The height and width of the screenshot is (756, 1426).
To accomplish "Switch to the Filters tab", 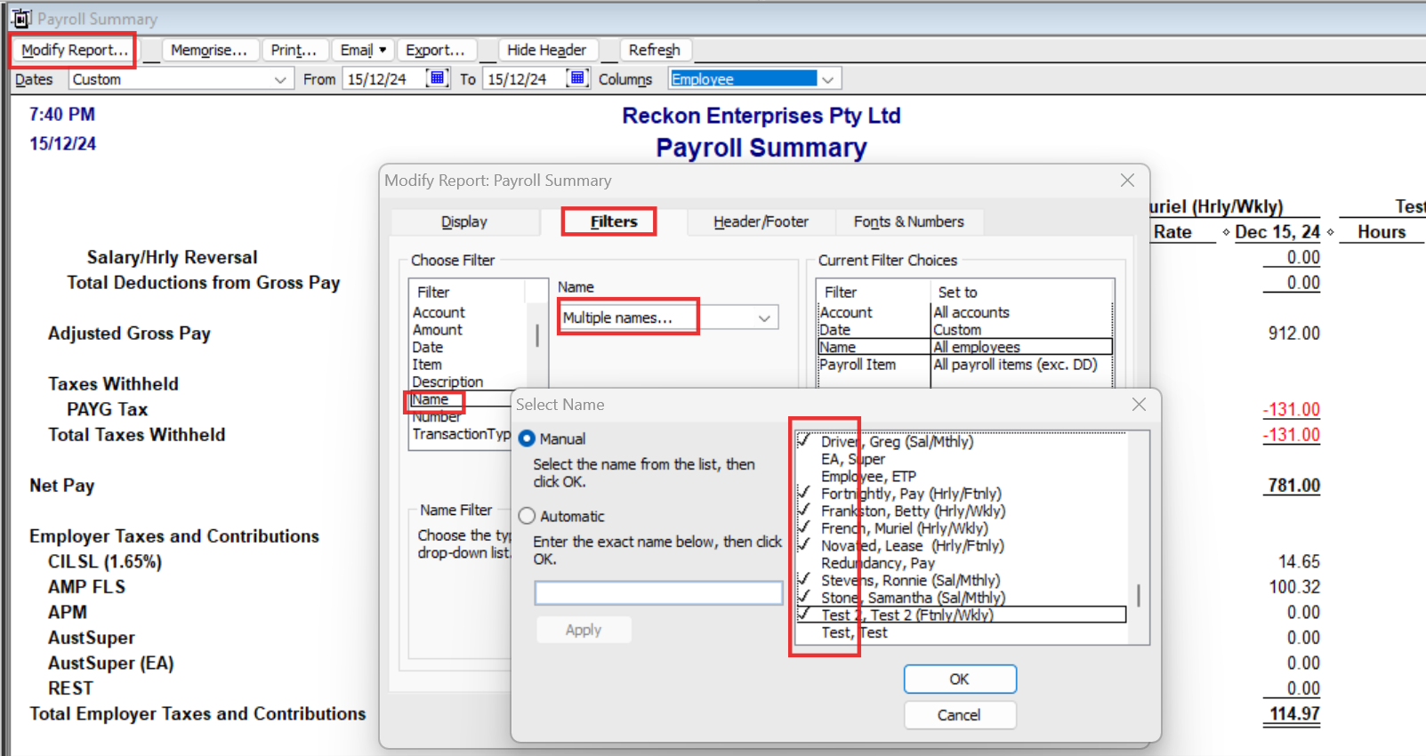I will tap(614, 221).
